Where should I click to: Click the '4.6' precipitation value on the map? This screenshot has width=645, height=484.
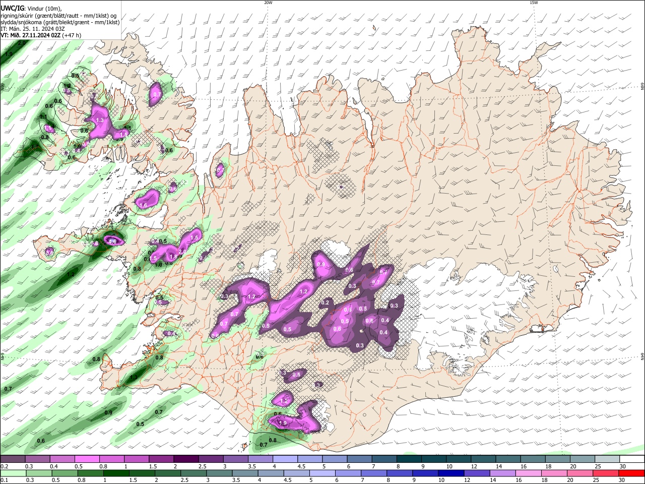tap(113, 241)
